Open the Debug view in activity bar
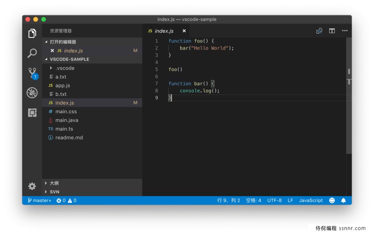 32,93
